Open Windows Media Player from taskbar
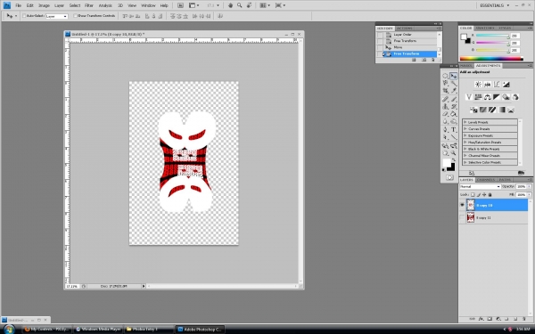 pos(98,330)
